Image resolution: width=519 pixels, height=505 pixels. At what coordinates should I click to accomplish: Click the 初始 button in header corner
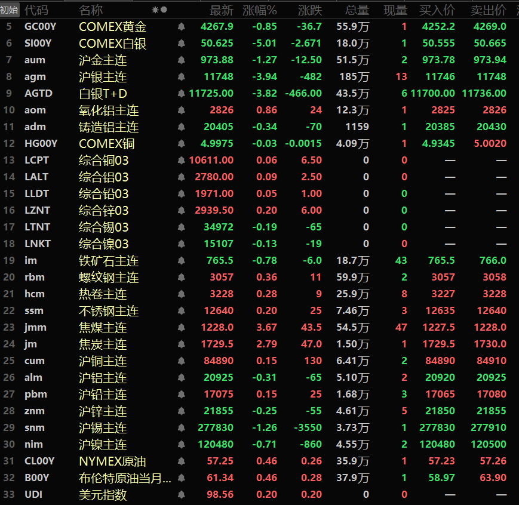[x=10, y=10]
